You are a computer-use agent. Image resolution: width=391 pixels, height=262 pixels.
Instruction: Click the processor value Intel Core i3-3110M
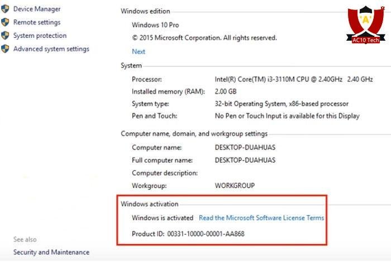tap(294, 79)
